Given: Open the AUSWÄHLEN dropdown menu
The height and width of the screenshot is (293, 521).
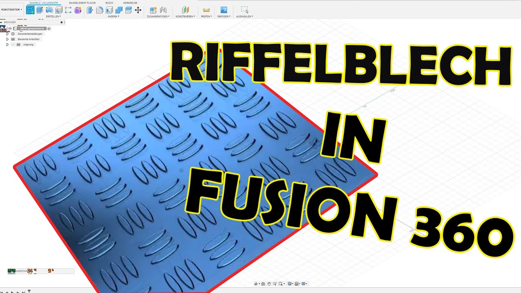Looking at the screenshot, I should point(245,16).
